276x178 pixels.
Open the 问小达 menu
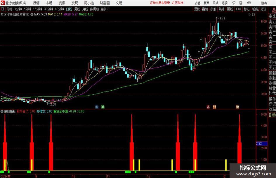(89, 3)
